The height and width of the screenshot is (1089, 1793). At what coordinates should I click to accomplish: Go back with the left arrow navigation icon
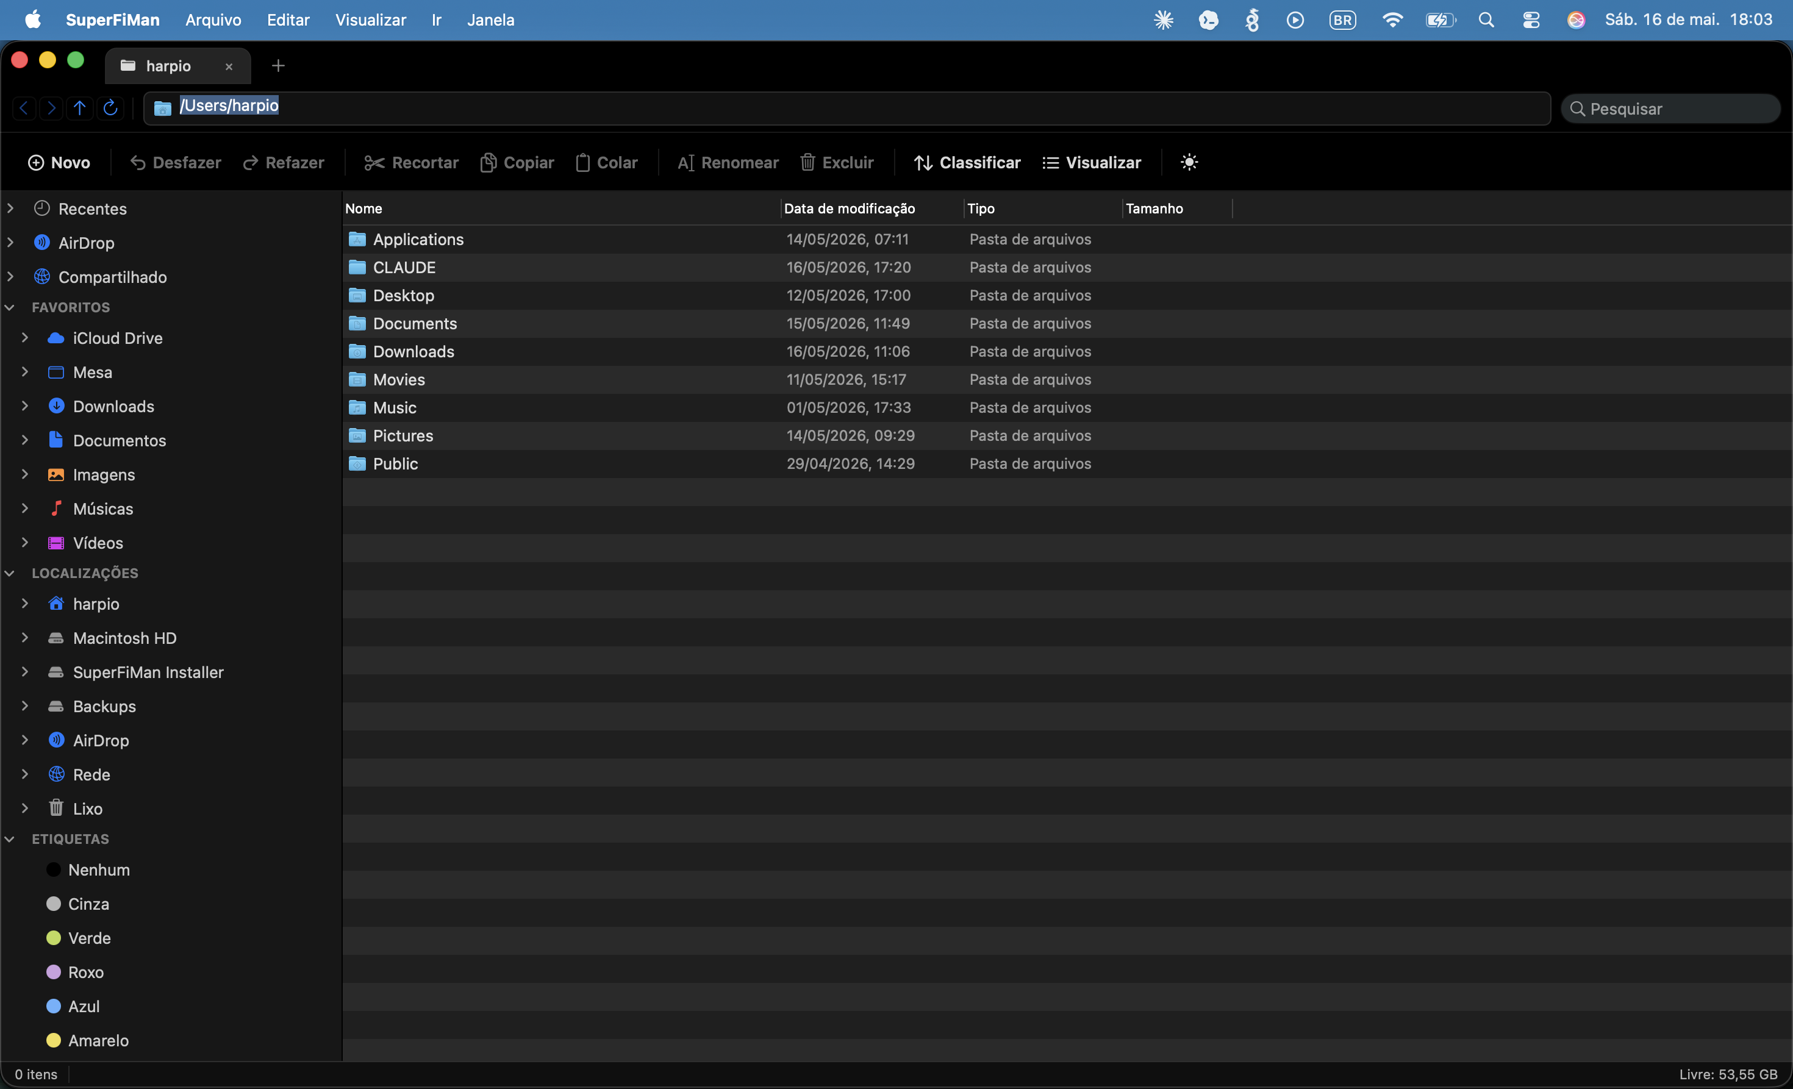pos(23,109)
